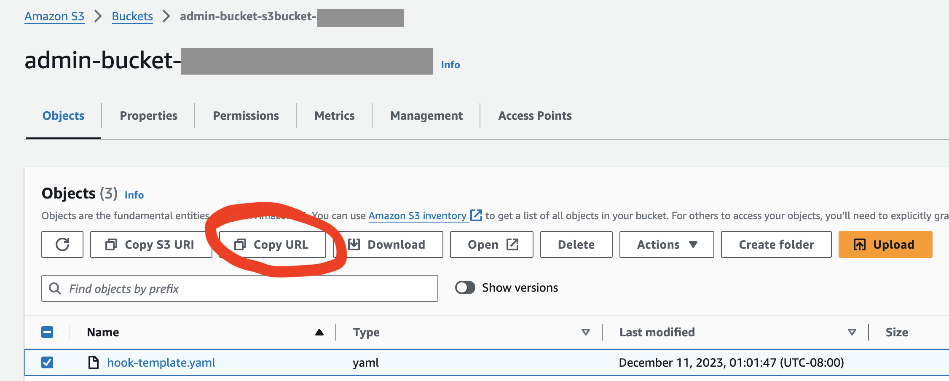Click the Create folder button

tap(775, 244)
